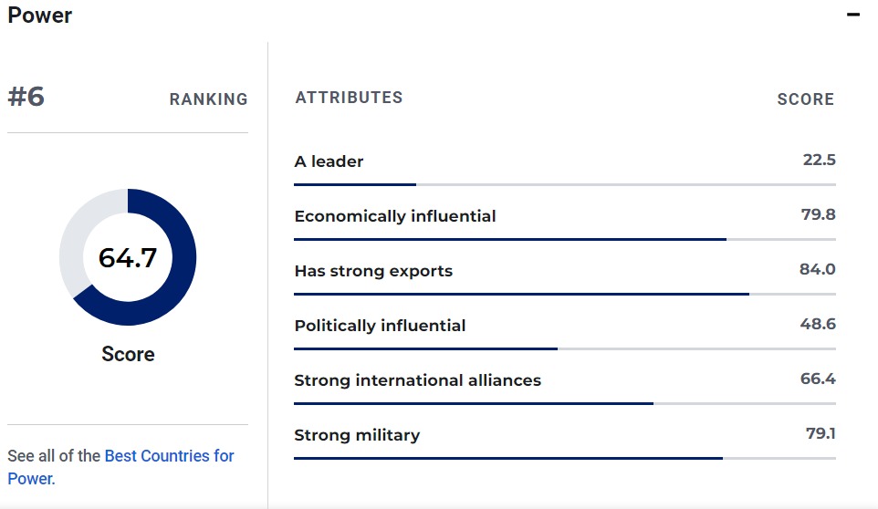Open the Best Countries for Power link

169,456
